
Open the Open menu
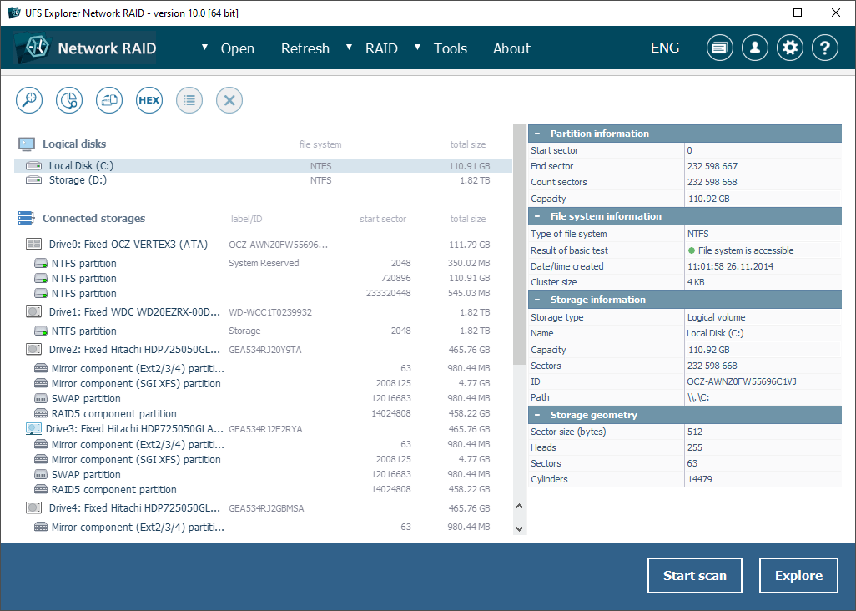(238, 48)
